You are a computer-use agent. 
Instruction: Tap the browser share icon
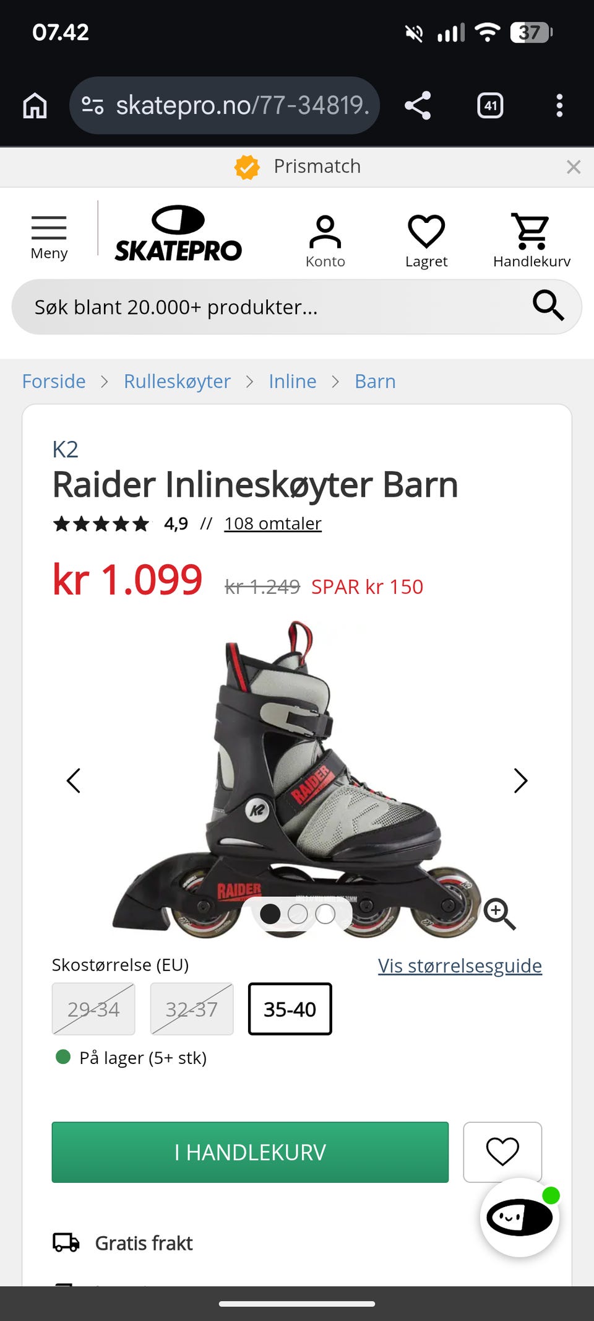pyautogui.click(x=418, y=105)
